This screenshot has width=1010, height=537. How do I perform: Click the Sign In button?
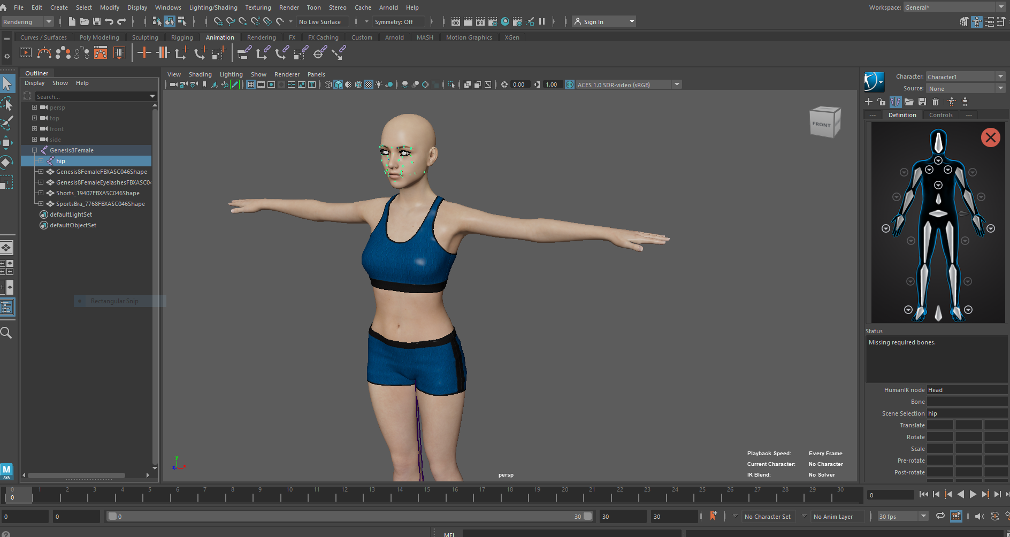[x=593, y=22]
